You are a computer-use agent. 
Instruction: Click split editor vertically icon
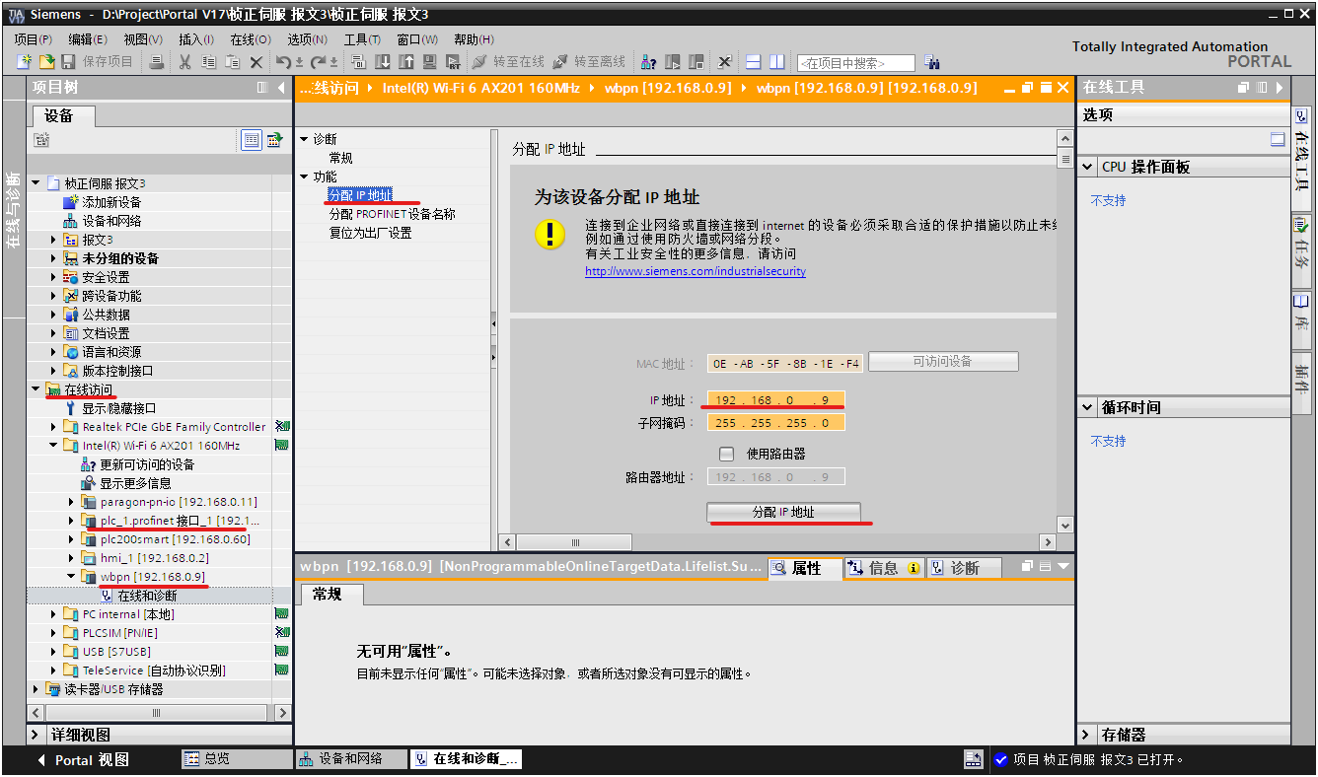click(x=776, y=62)
